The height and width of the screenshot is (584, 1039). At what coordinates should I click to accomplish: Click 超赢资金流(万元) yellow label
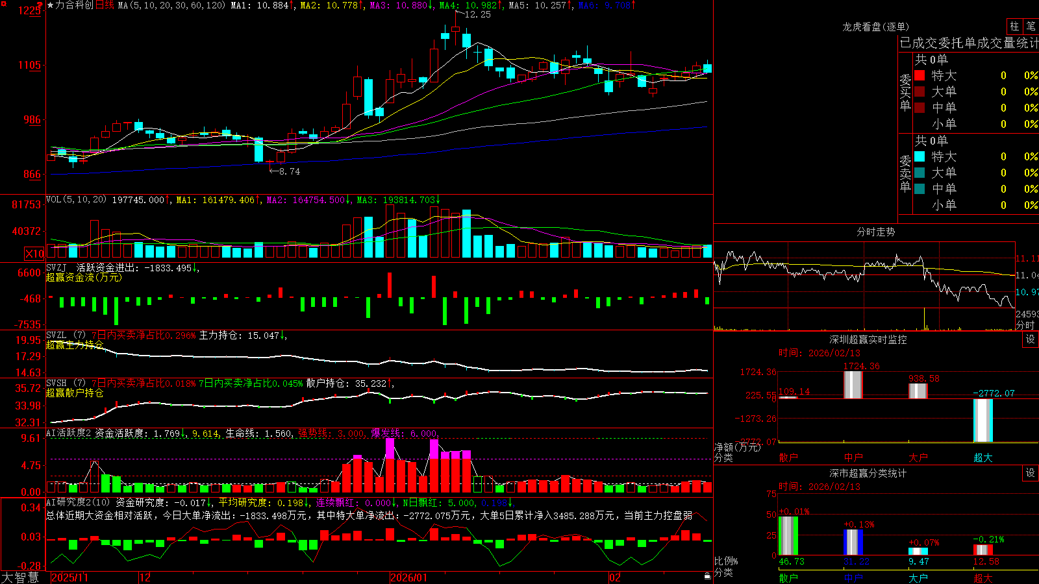click(x=84, y=277)
